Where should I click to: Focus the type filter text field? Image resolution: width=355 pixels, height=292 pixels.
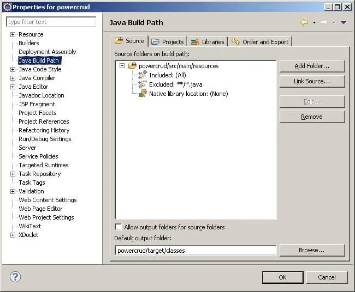[51, 22]
